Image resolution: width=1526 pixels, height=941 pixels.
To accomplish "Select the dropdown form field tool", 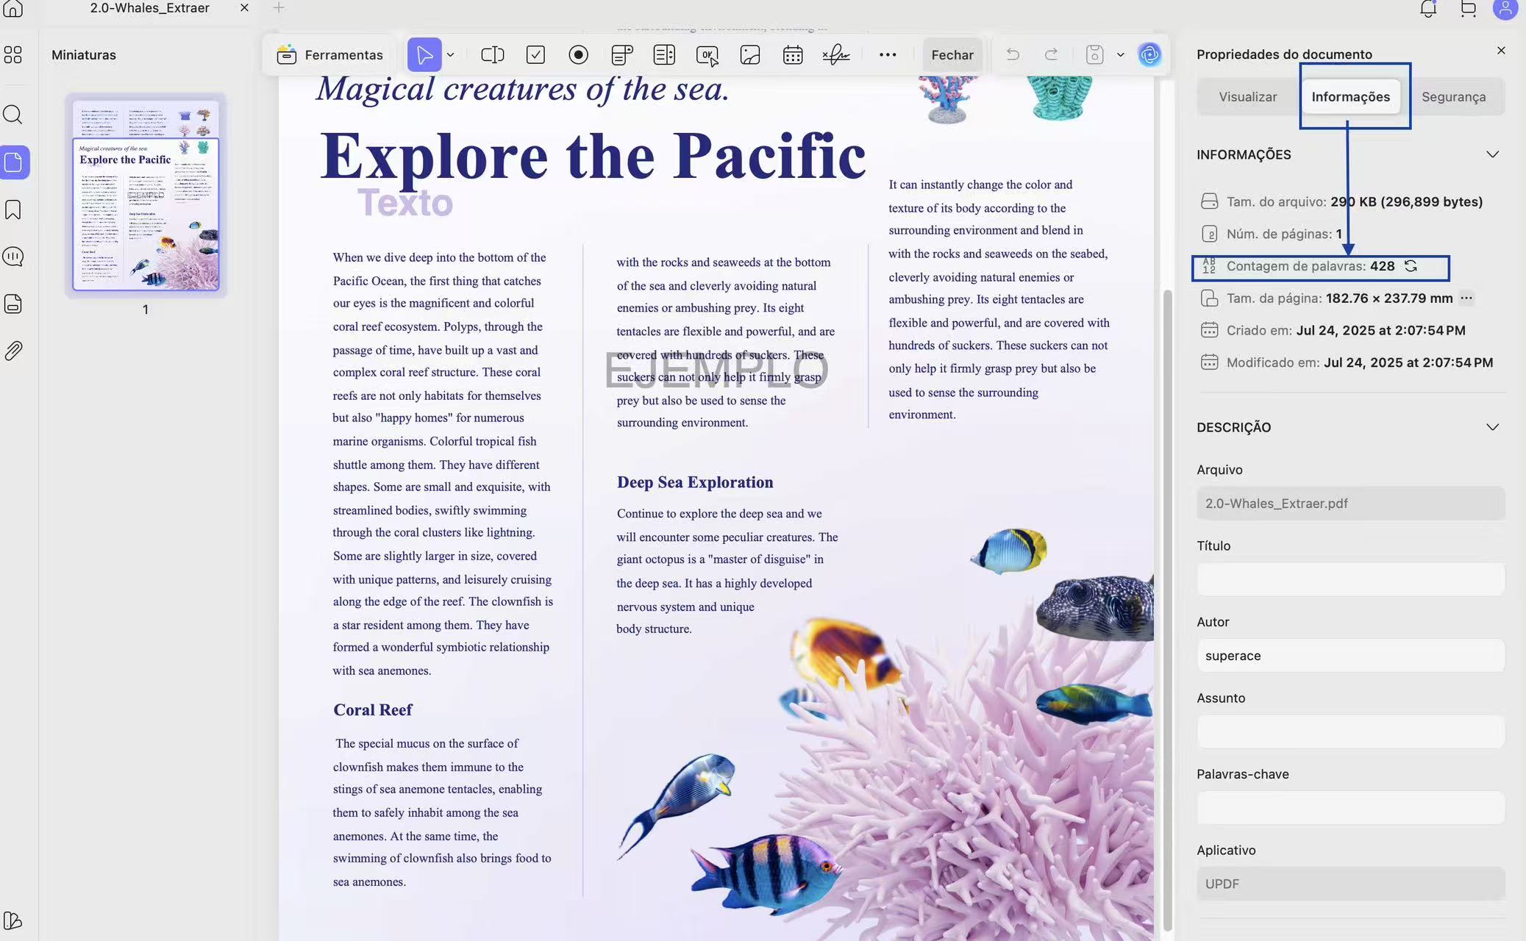I will click(x=621, y=55).
